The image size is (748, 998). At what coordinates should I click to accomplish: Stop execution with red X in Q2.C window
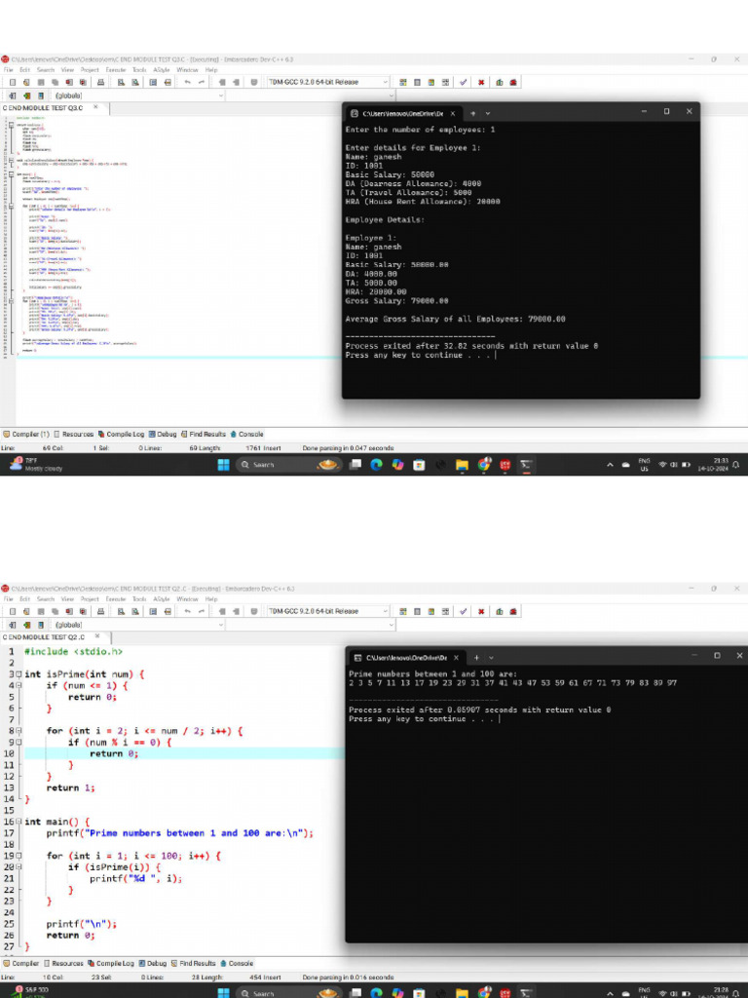(x=481, y=611)
